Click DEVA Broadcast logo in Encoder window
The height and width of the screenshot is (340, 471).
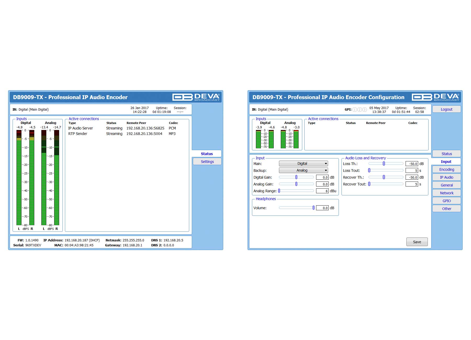point(196,97)
